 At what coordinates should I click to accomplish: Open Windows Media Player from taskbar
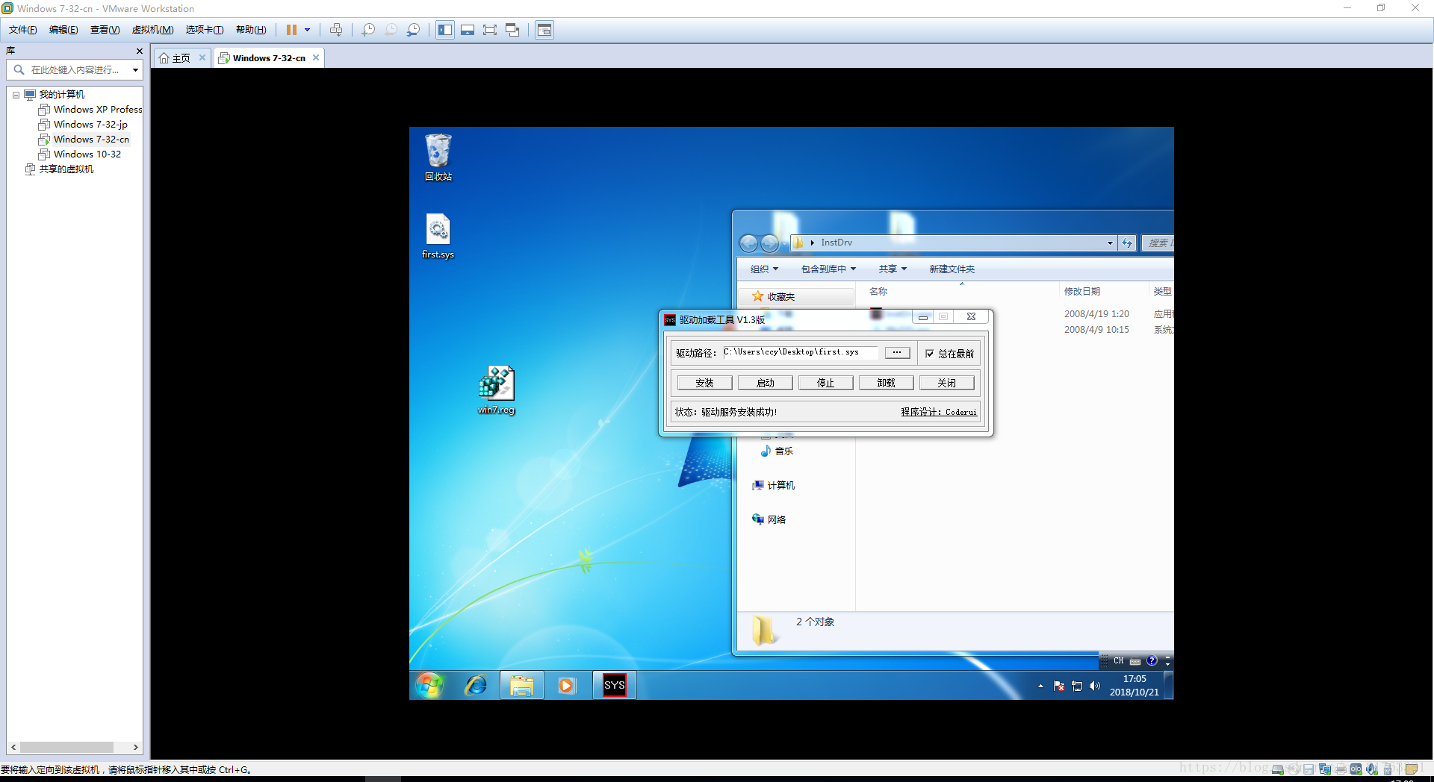point(567,685)
